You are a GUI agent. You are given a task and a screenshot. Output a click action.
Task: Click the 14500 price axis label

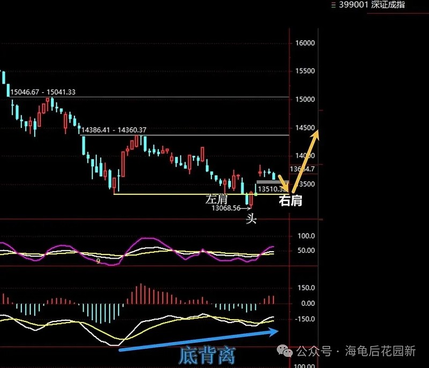coord(305,127)
